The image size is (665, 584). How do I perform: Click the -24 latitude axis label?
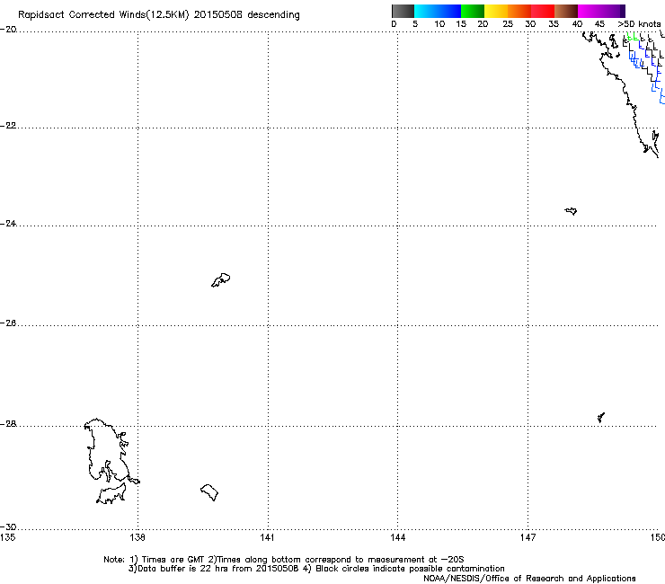coord(8,223)
